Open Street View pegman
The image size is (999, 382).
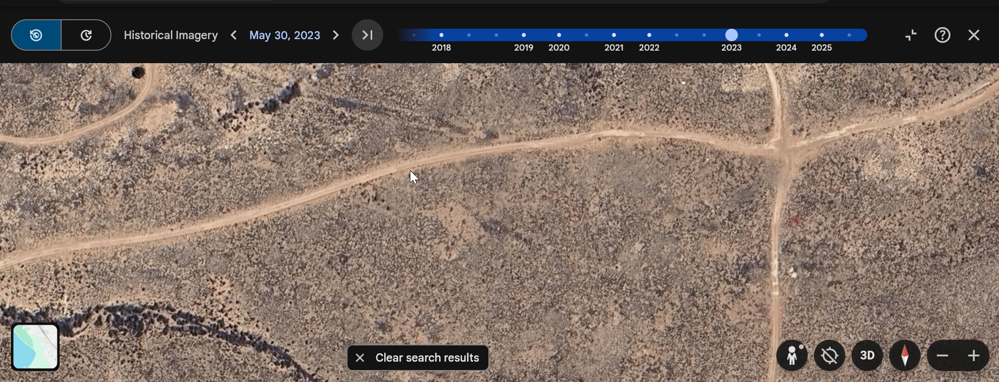click(x=792, y=355)
